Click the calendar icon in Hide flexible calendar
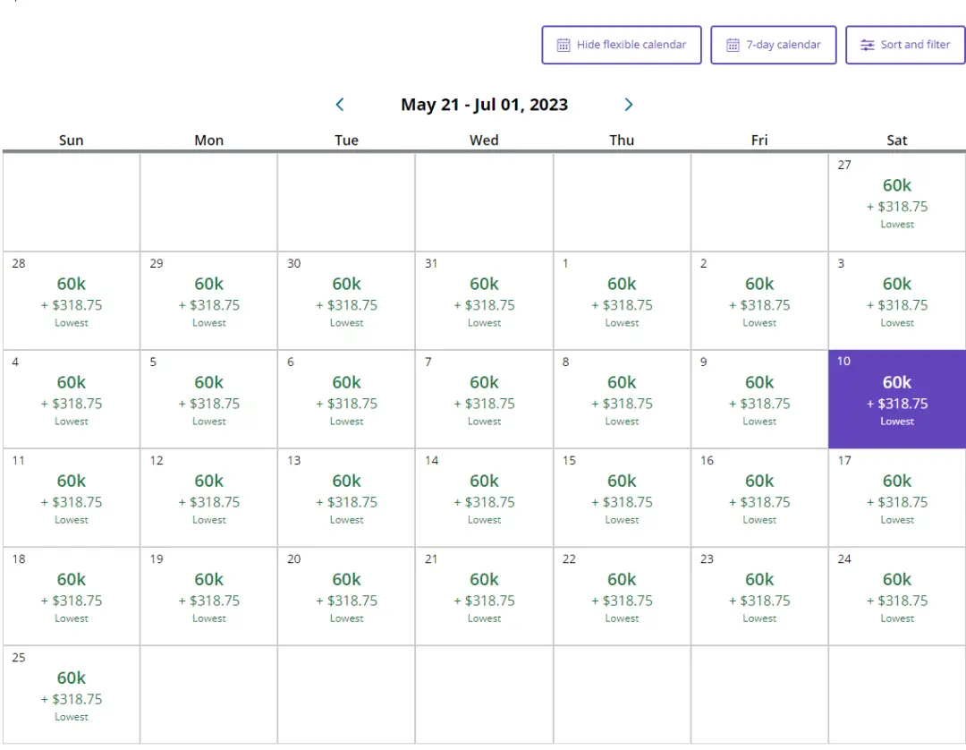Image resolution: width=966 pixels, height=750 pixels. 563,45
